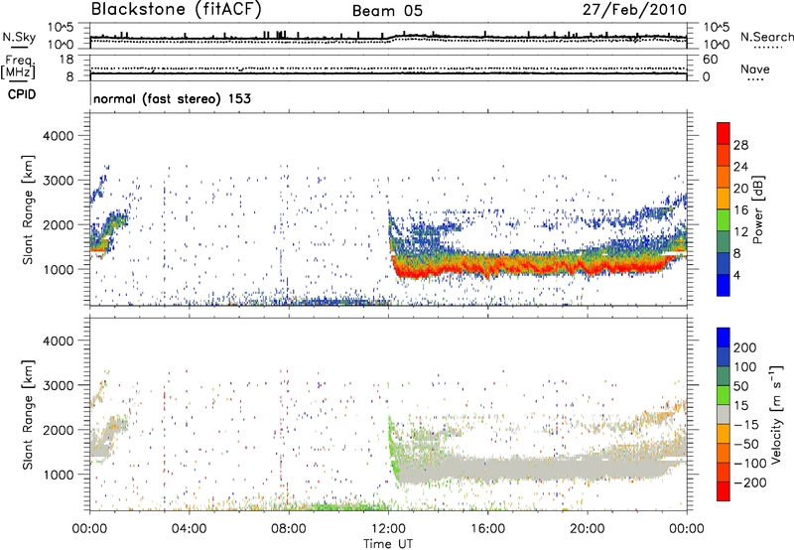Click the '18' frequency axis value
The width and height of the screenshot is (794, 550).
(66, 60)
